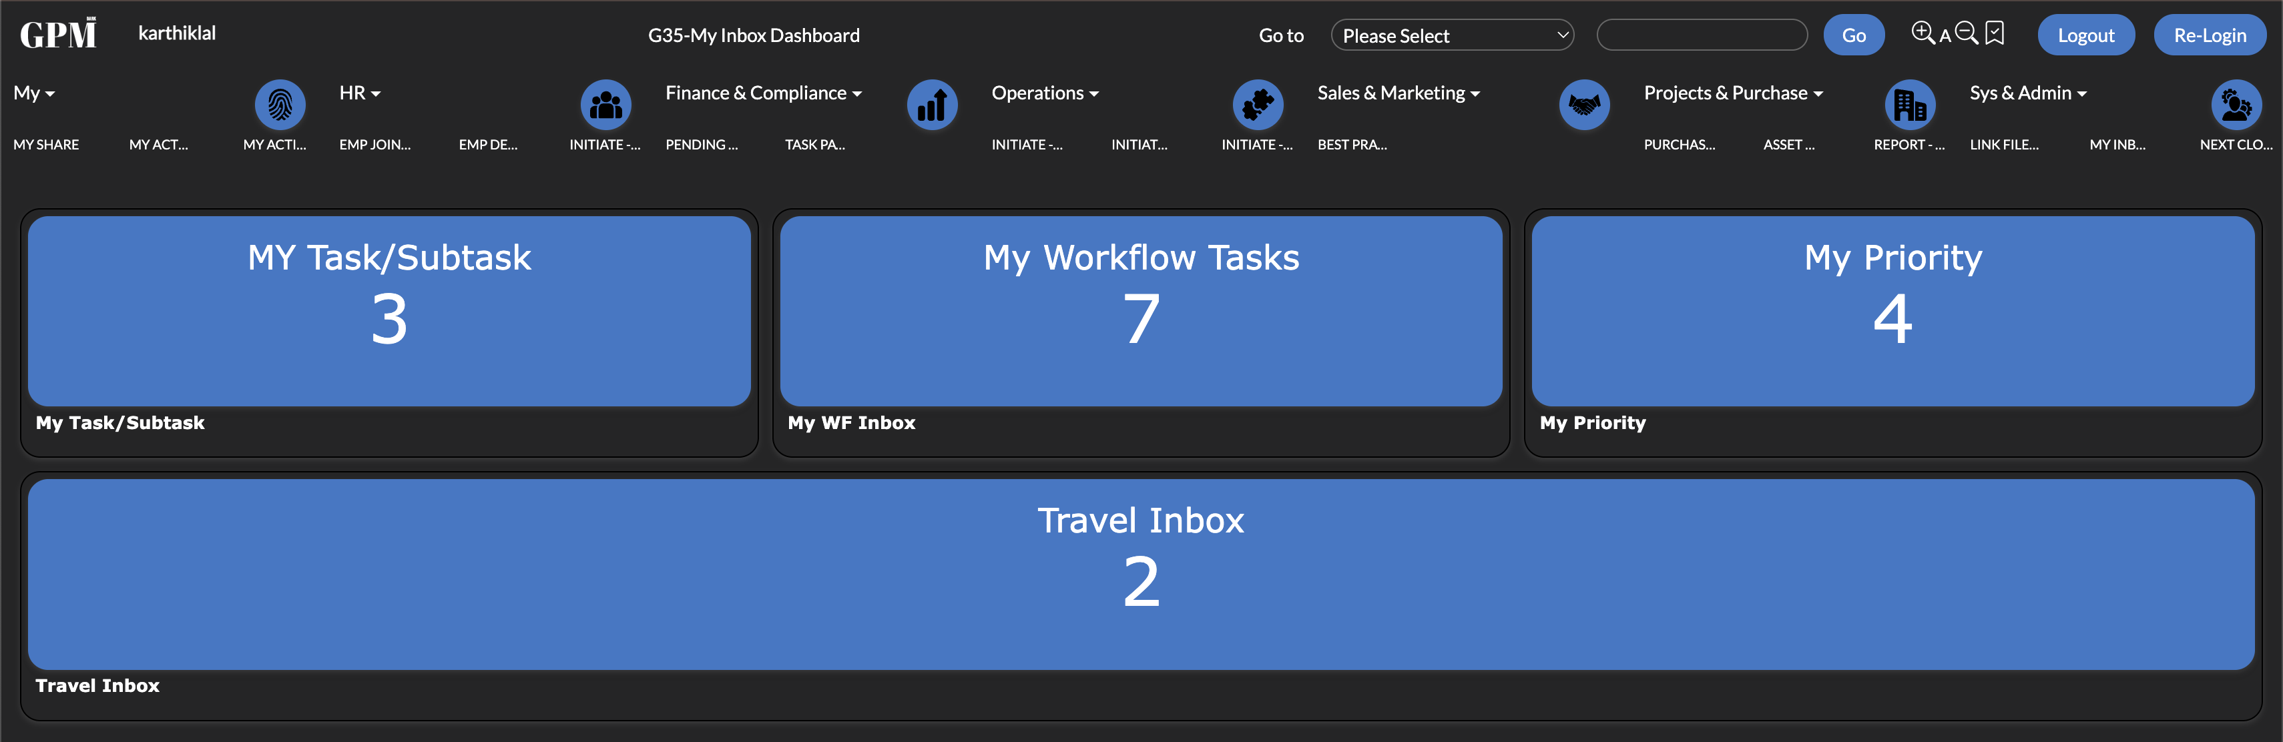The image size is (2283, 742).
Task: Click the handshake icon beside Projects & Purchase
Action: tap(1585, 105)
